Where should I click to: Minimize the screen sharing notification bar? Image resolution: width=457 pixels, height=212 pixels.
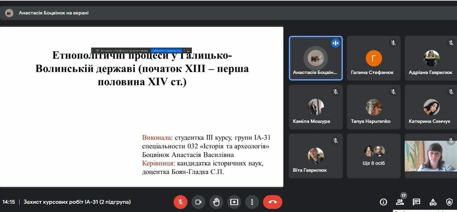click(x=188, y=50)
